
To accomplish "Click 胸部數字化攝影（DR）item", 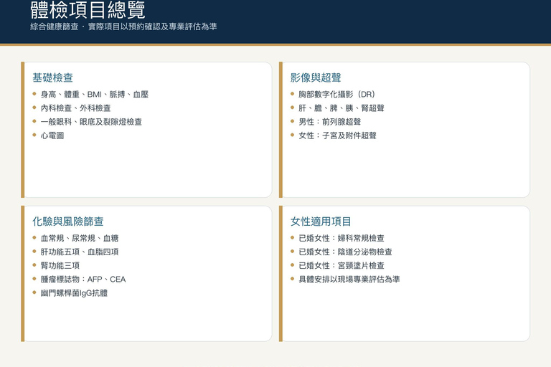I will point(336,94).
